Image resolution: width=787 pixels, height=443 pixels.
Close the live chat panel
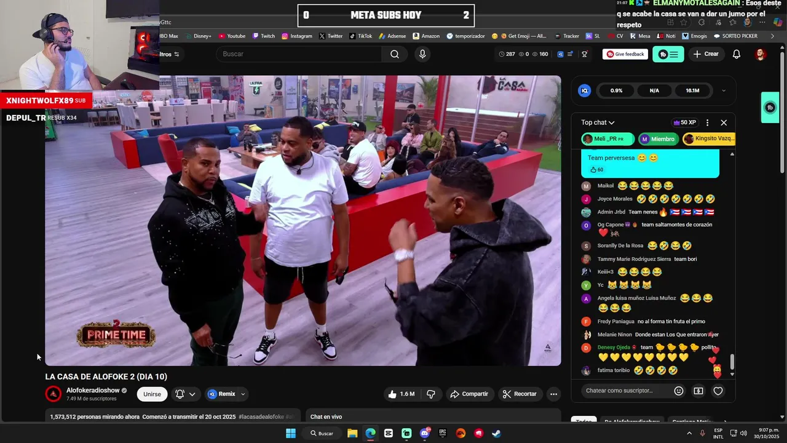pyautogui.click(x=724, y=122)
